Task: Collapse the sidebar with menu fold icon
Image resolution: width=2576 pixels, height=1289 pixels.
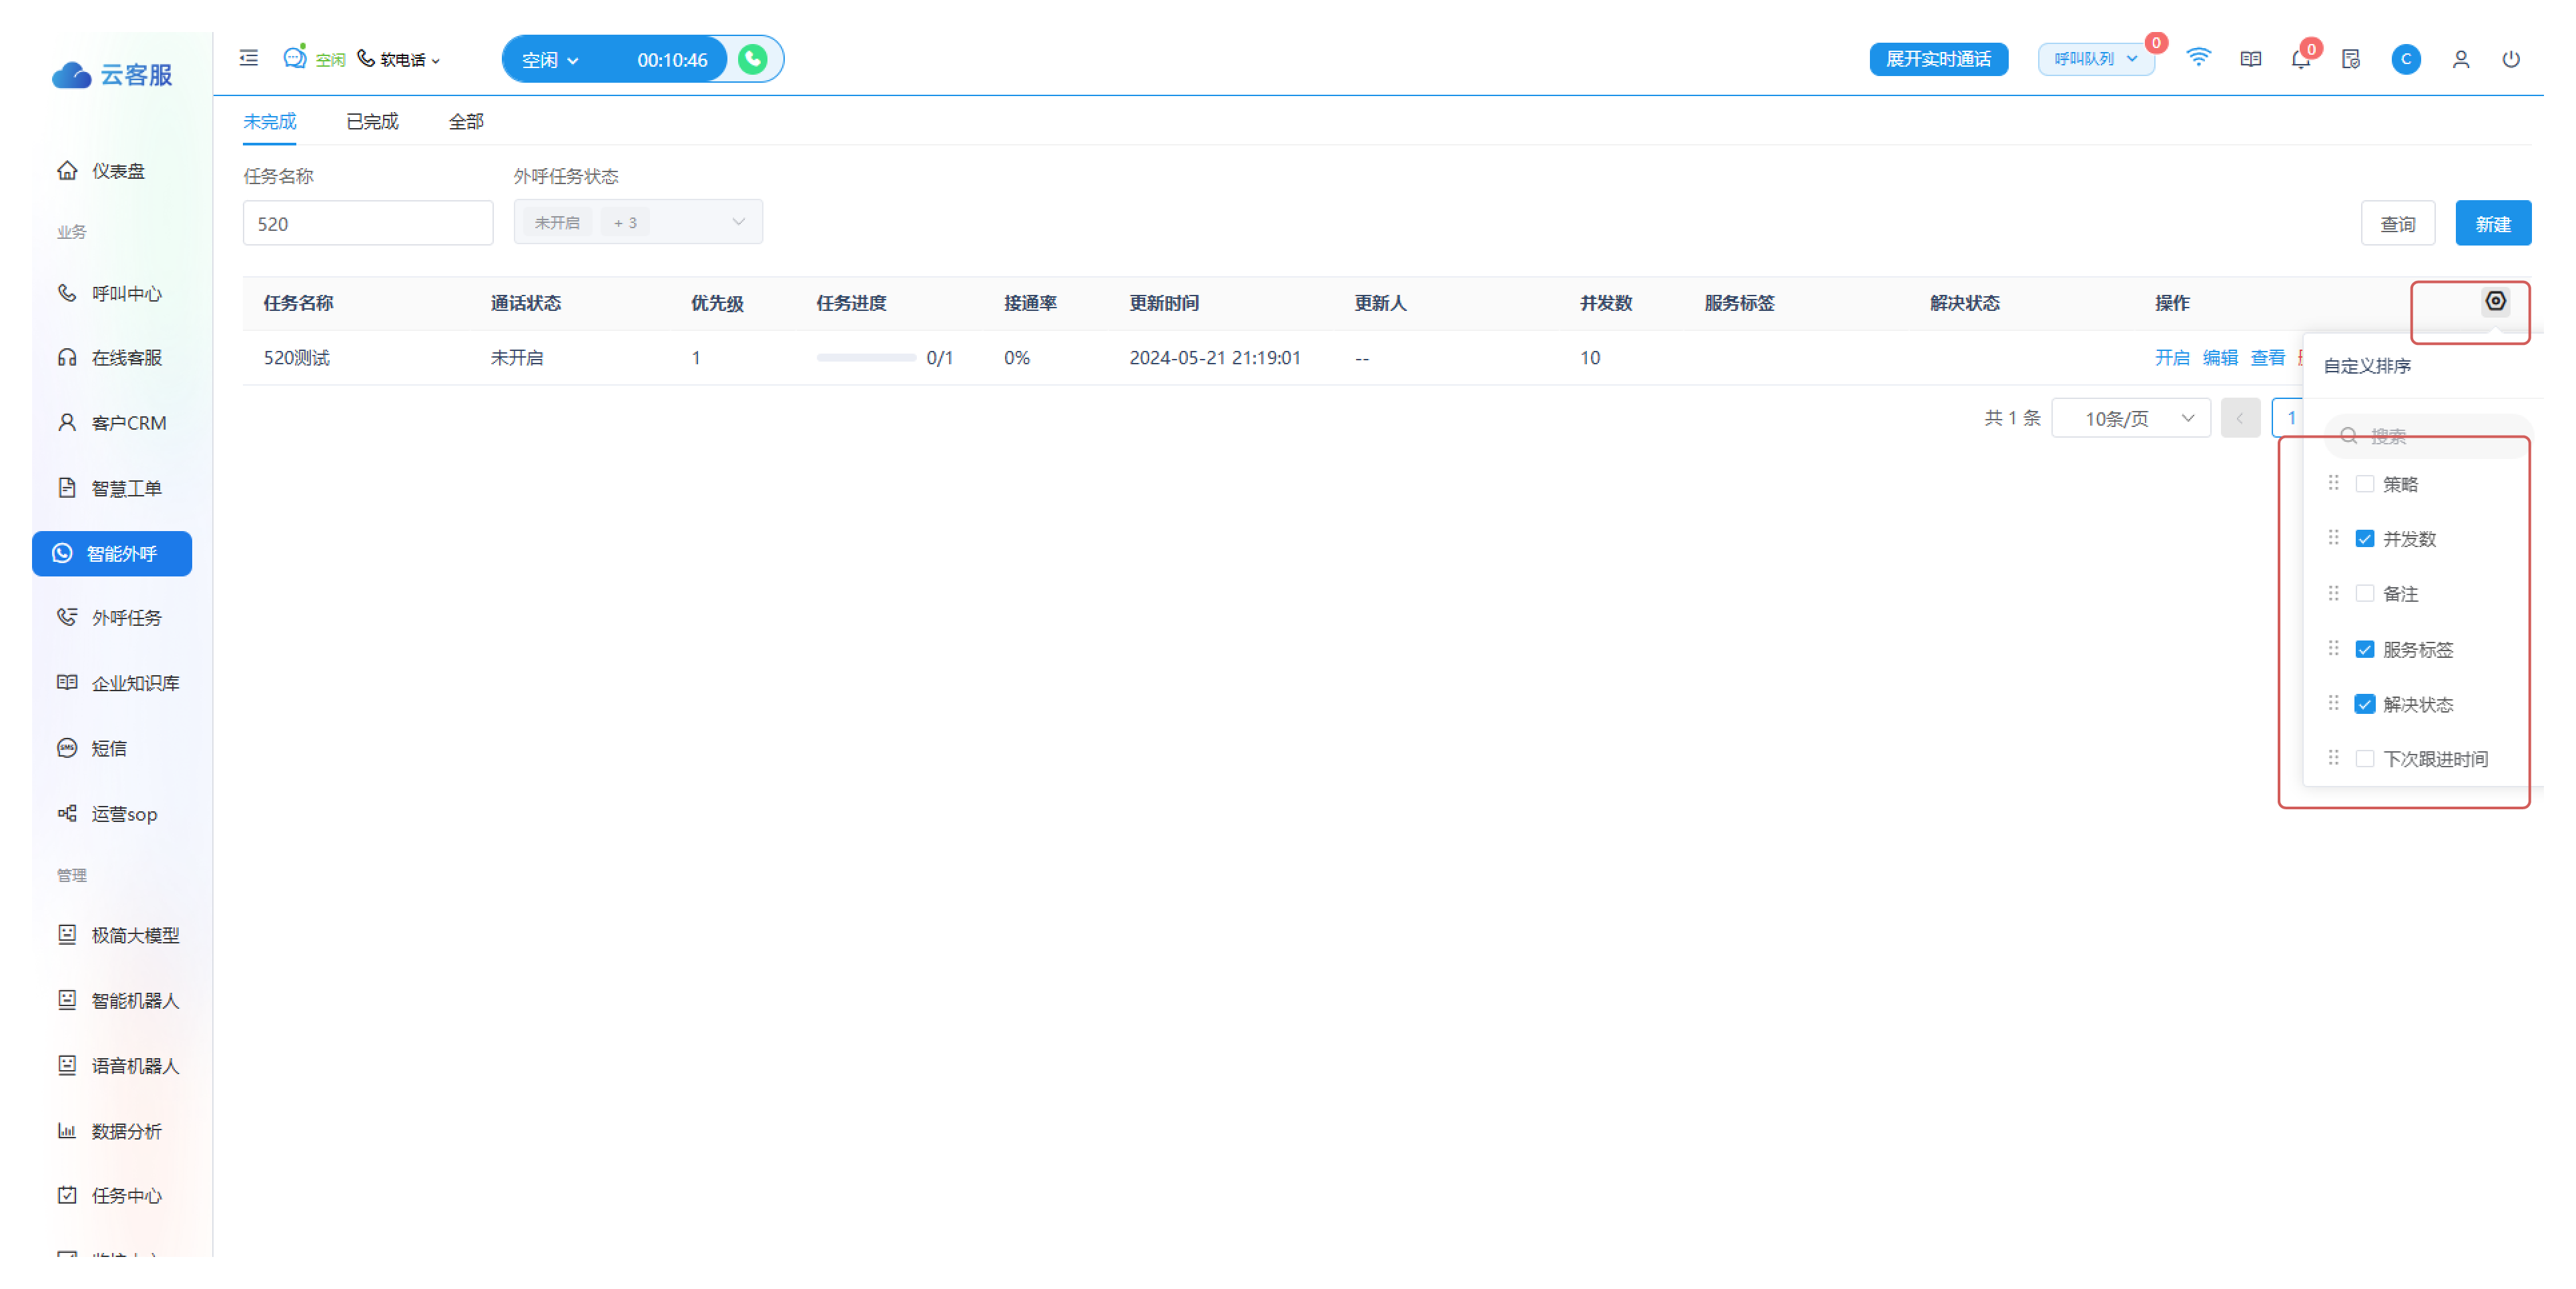Action: pyautogui.click(x=249, y=59)
